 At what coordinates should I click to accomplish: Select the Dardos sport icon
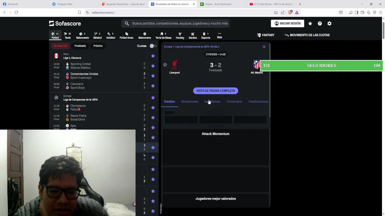[193, 35]
